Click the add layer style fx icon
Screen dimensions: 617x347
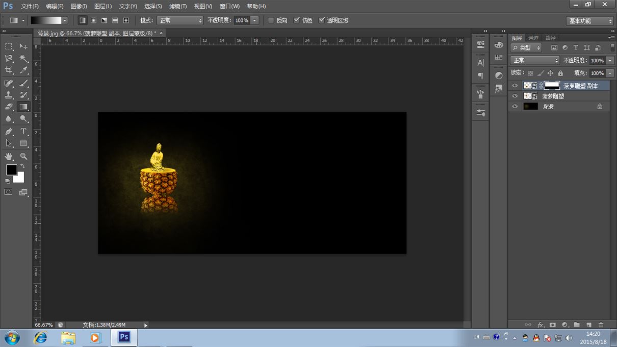[x=541, y=325]
